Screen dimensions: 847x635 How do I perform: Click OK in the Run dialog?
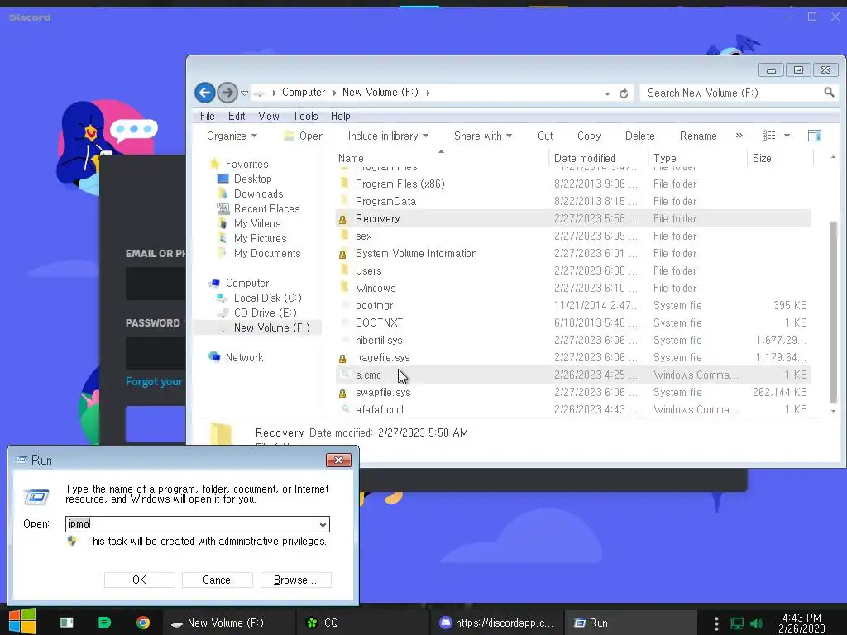pos(139,580)
